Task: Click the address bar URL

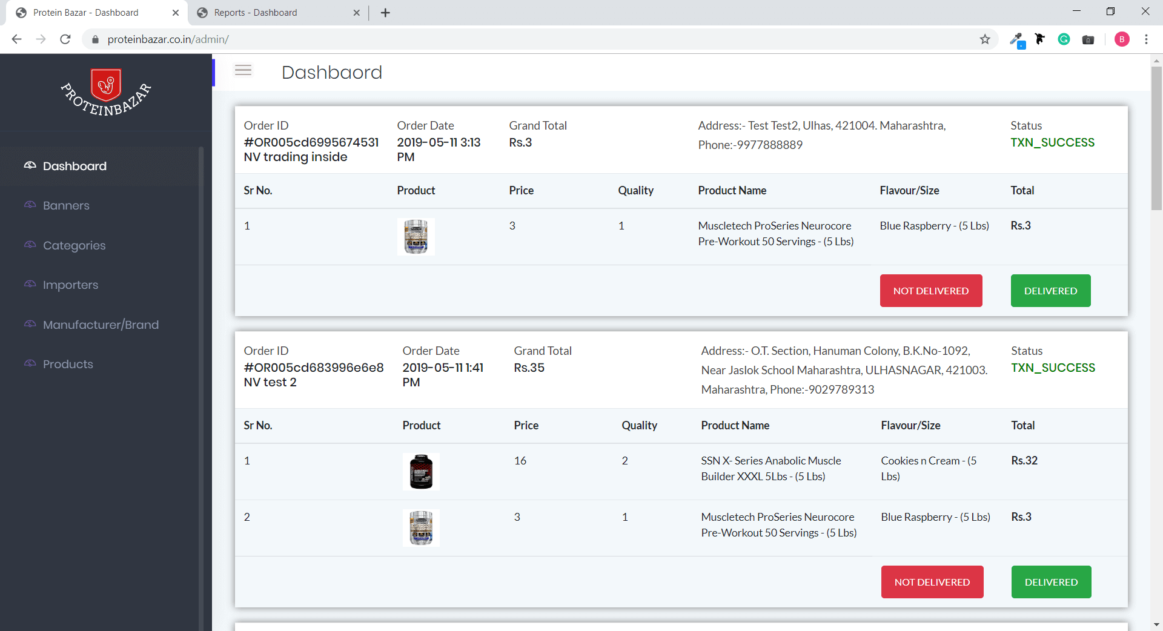Action: pos(168,39)
